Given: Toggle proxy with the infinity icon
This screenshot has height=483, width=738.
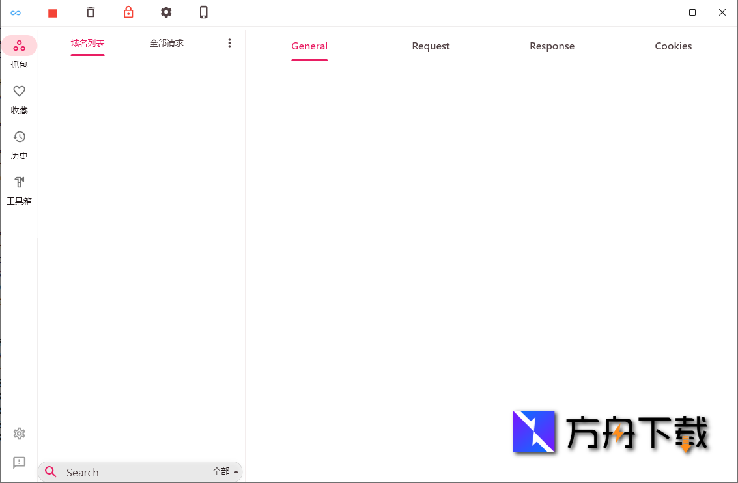Looking at the screenshot, I should click(16, 12).
